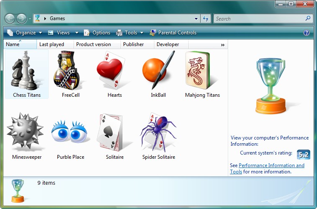Viewport: 317px width, 209px height.
Task: Select the "Purble Place" label
Action: coord(70,157)
